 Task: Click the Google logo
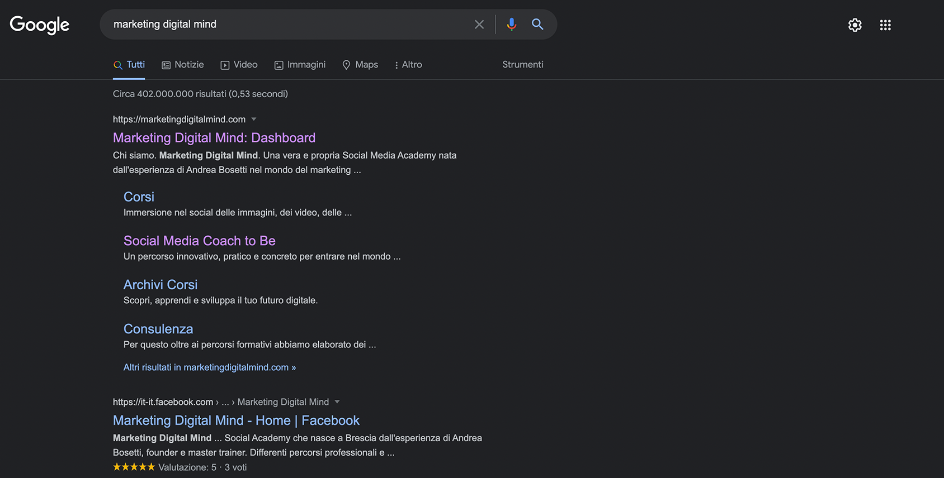click(x=40, y=25)
